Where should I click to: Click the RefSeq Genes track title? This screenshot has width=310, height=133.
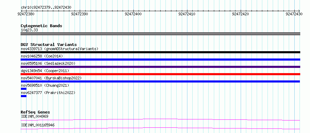pos(35,112)
